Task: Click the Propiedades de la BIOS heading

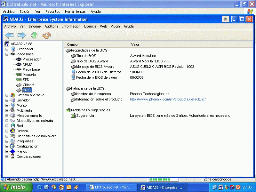Action: (89, 50)
